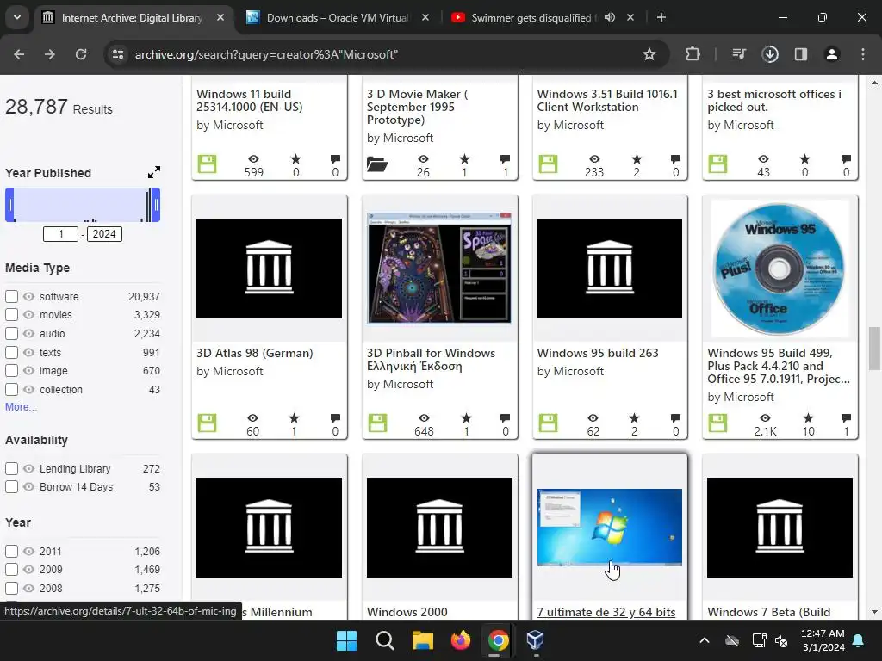882x661 pixels.
Task: Show only software using its eye icon
Action: [28, 296]
